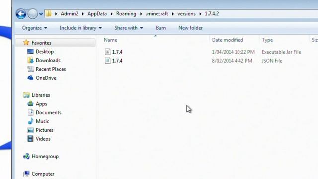Expand the arrow after Roaming breadcrumb

click(141, 14)
